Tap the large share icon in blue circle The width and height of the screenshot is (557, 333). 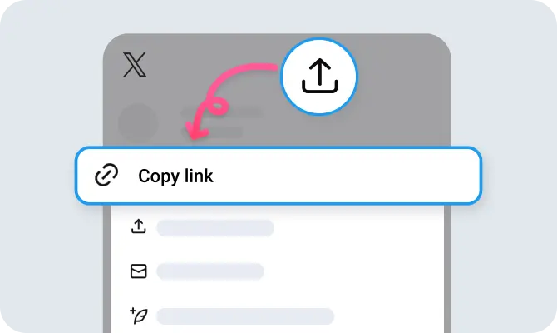(319, 76)
